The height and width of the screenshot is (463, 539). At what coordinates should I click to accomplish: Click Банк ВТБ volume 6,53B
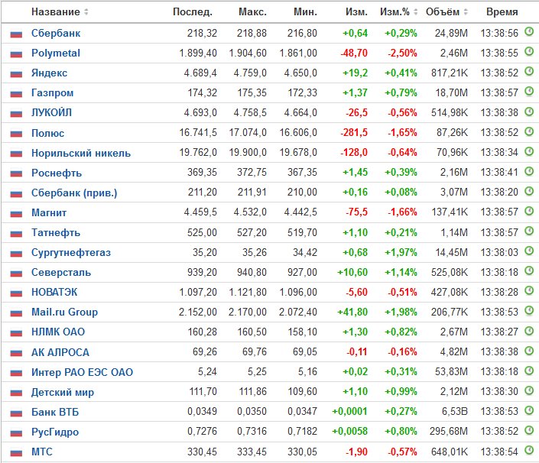click(x=455, y=412)
